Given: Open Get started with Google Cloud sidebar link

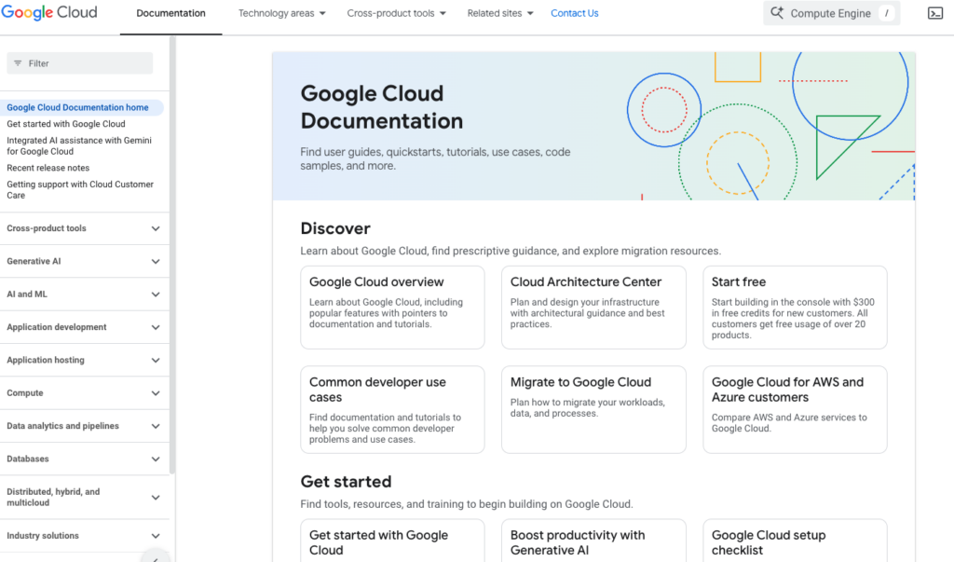Looking at the screenshot, I should pyautogui.click(x=66, y=124).
